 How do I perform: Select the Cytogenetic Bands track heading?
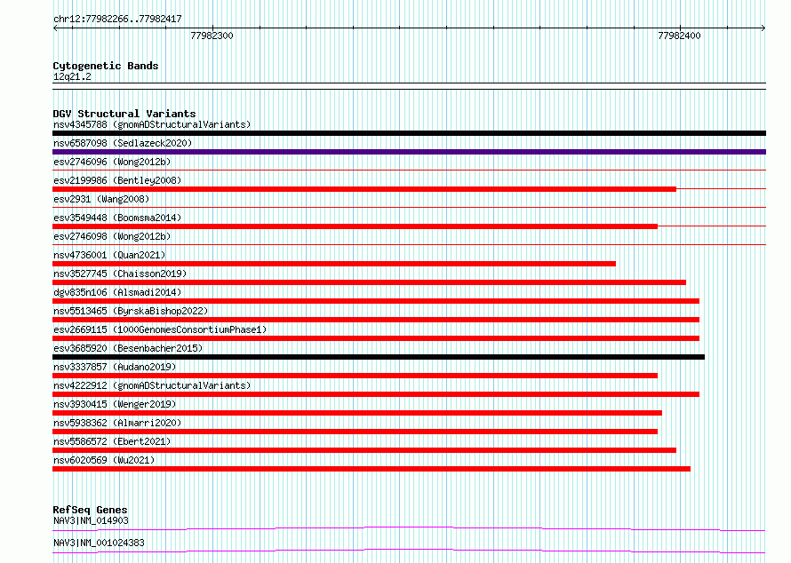106,66
